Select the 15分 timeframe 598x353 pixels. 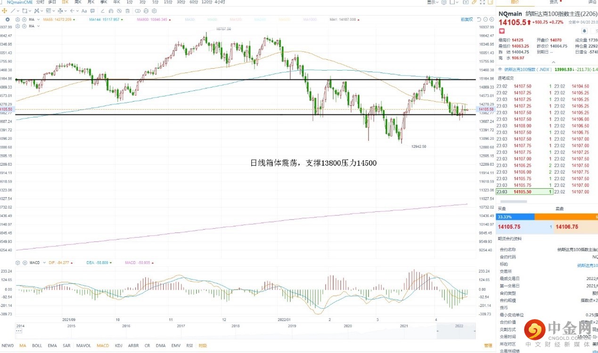168,2
